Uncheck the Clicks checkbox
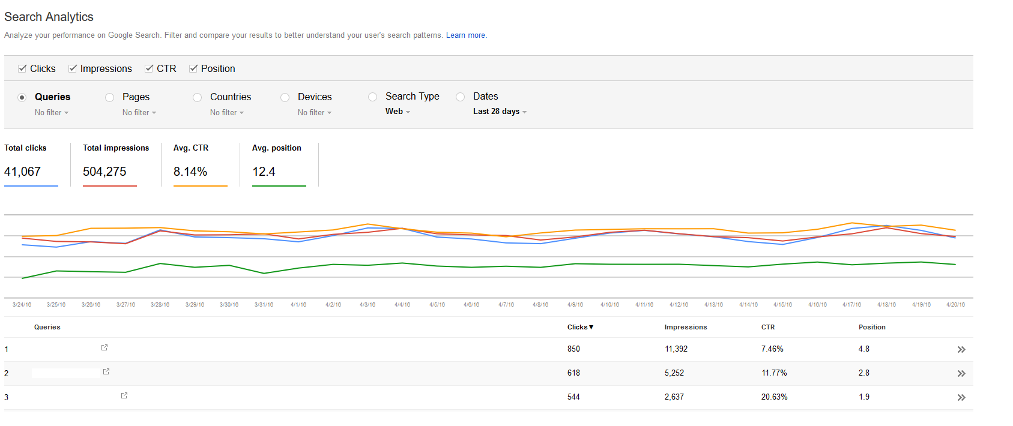1013x426 pixels. point(22,68)
